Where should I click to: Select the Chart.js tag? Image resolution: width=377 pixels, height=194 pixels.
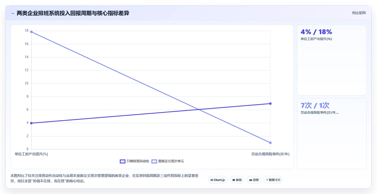point(218,180)
